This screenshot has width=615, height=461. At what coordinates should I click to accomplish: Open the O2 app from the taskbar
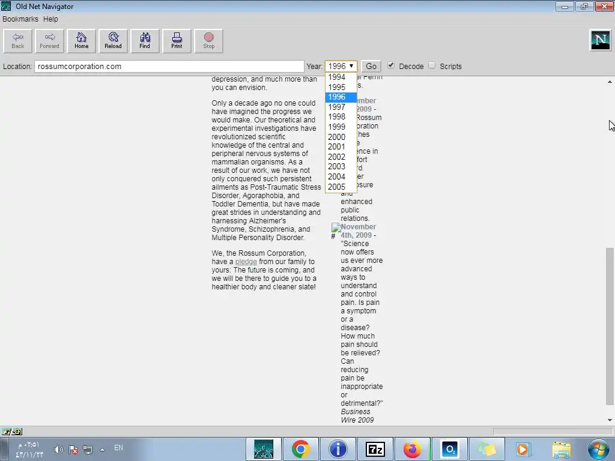[x=449, y=449]
